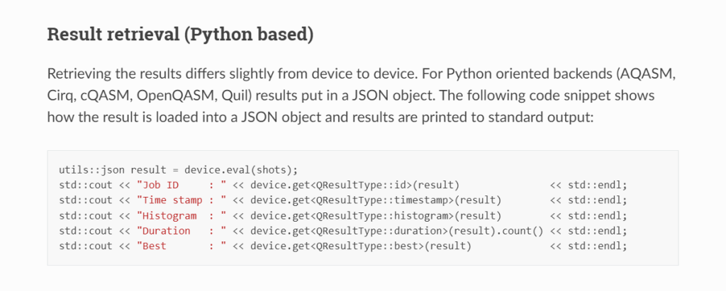The height and width of the screenshot is (291, 726).
Task: Click the word "Cirq" in the paragraph
Action: pos(62,95)
